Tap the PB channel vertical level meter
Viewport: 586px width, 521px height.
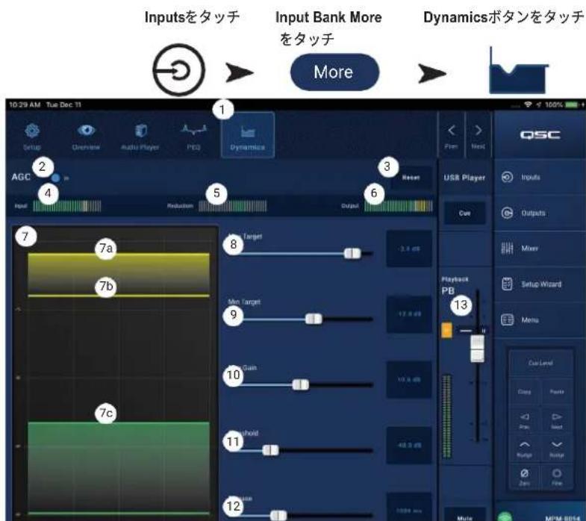(446, 416)
